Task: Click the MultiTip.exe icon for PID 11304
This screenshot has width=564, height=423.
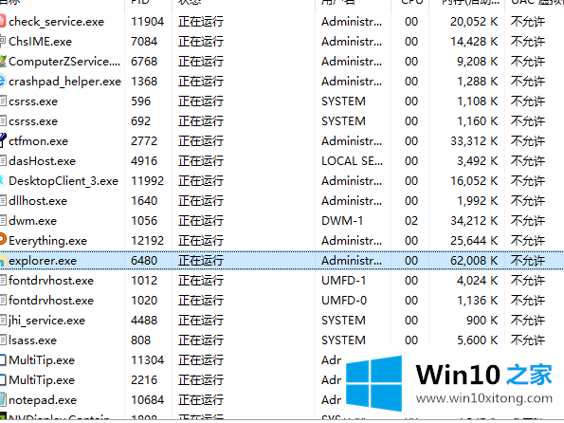Action: point(3,360)
